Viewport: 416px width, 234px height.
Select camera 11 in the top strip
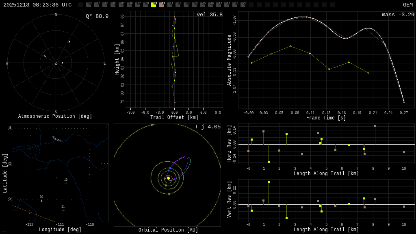click(x=170, y=5)
